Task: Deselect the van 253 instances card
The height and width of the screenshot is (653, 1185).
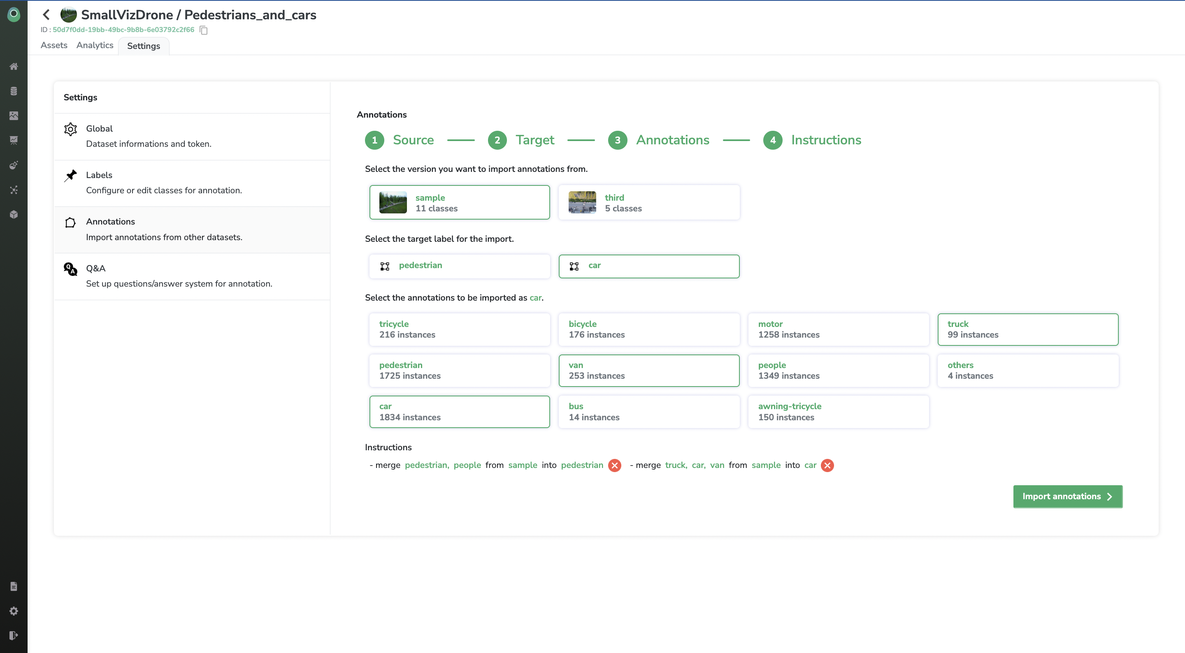Action: point(648,370)
